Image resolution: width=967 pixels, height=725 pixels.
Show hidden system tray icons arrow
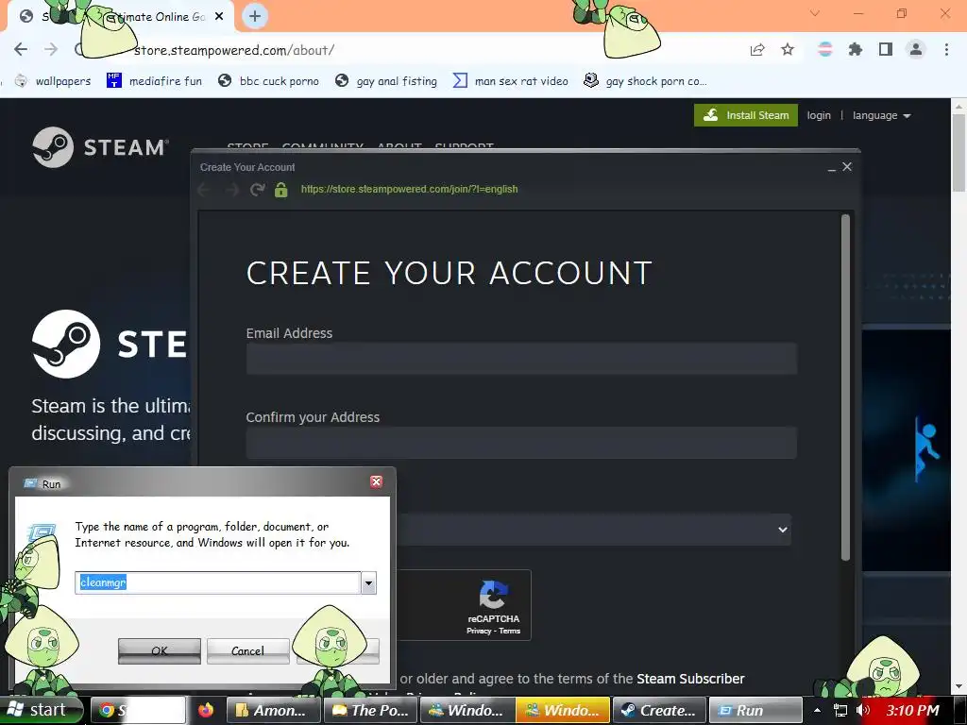pyautogui.click(x=817, y=711)
